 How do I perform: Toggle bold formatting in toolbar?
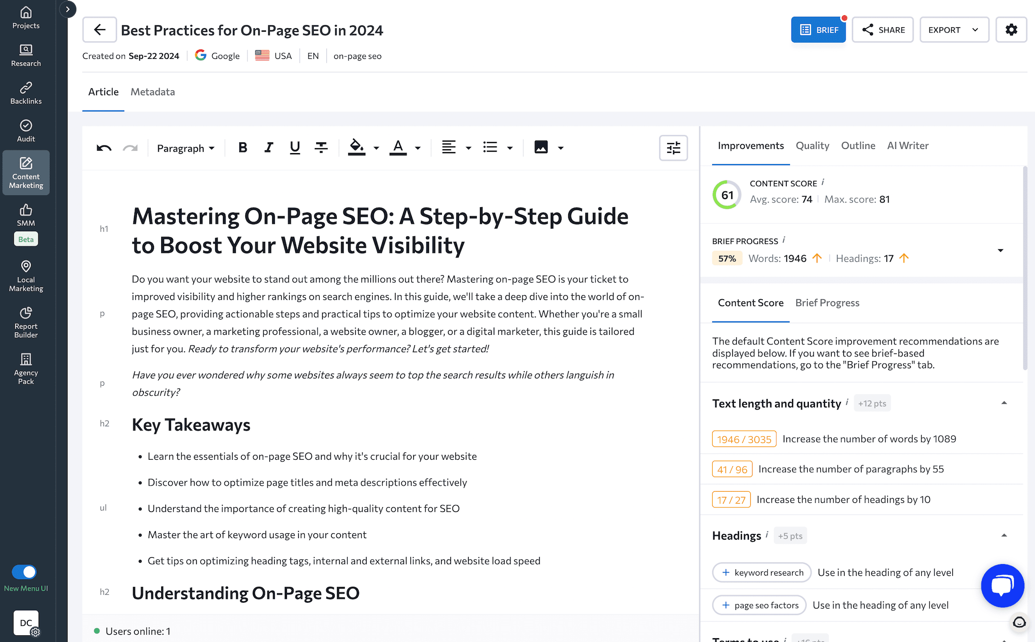point(243,147)
